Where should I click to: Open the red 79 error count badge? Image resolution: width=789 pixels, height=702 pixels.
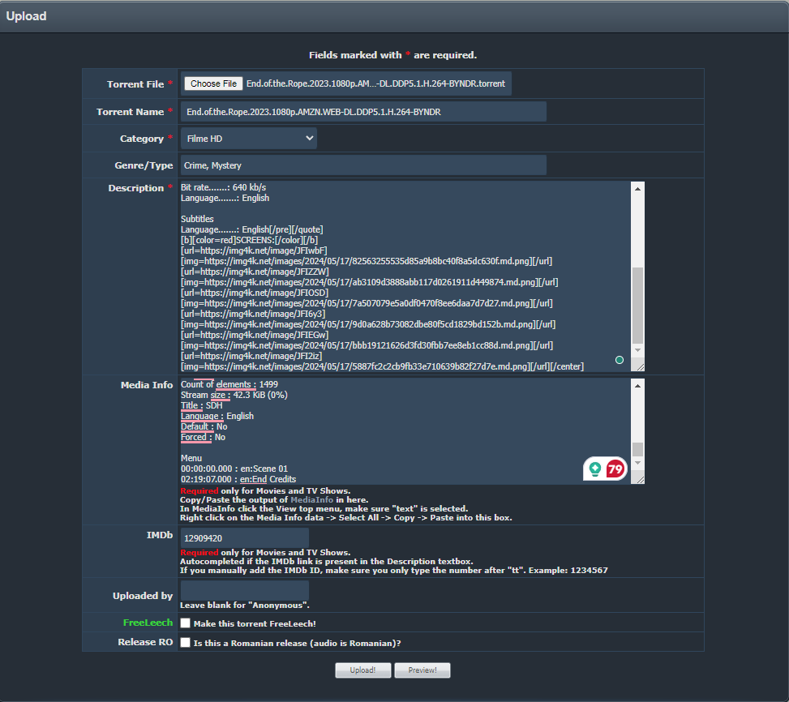coord(615,469)
